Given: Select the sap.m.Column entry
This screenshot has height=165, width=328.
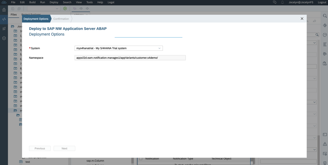Looking at the screenshot, I should point(95,160).
